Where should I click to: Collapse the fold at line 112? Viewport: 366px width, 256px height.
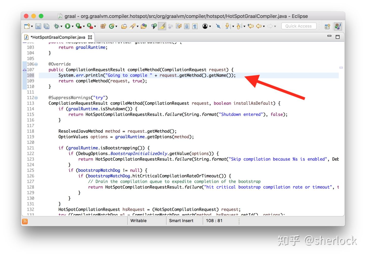(x=36, y=98)
